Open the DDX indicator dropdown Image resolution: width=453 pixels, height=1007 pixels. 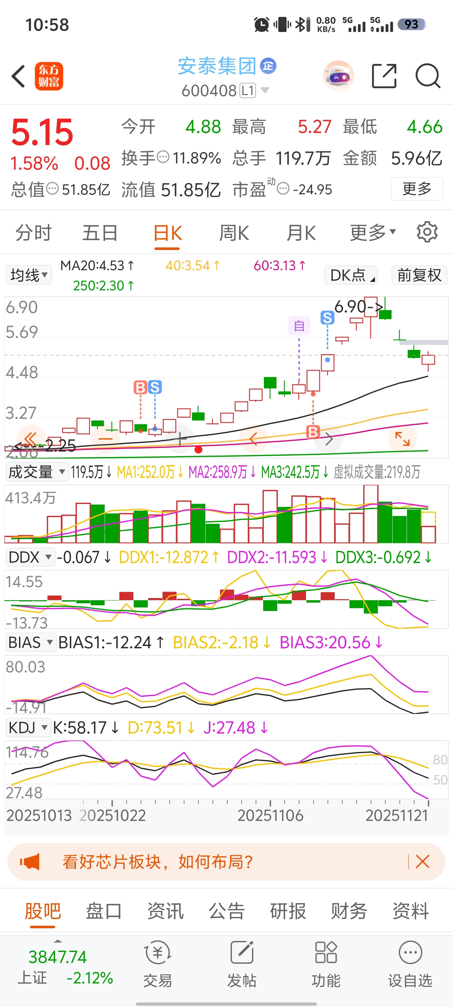[30, 557]
